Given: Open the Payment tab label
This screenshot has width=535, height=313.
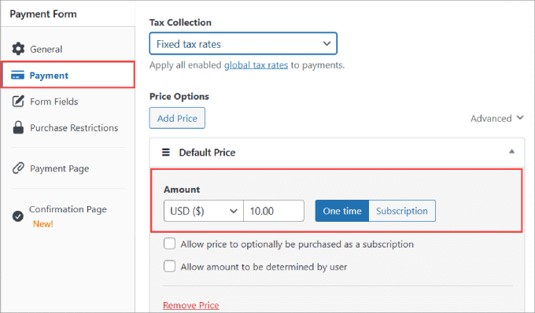Looking at the screenshot, I should tap(49, 75).
